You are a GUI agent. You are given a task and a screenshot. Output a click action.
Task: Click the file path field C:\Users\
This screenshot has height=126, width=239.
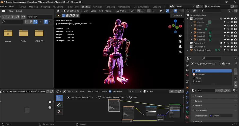40,17
